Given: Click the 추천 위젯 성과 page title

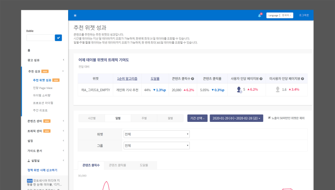Looking at the screenshot, I should 90,28.
